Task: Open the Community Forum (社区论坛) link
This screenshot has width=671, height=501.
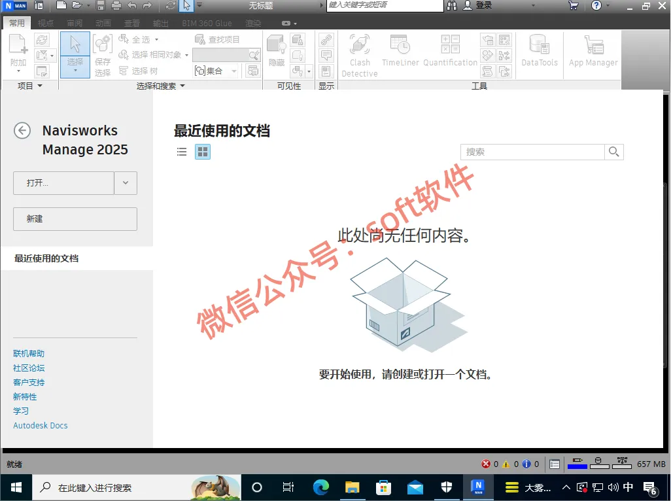Action: 29,368
